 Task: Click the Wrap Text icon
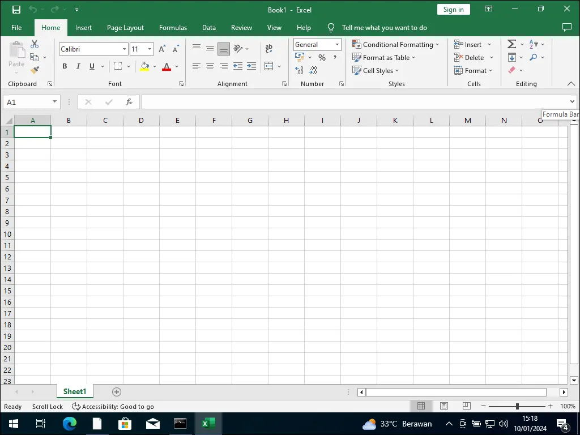point(268,49)
